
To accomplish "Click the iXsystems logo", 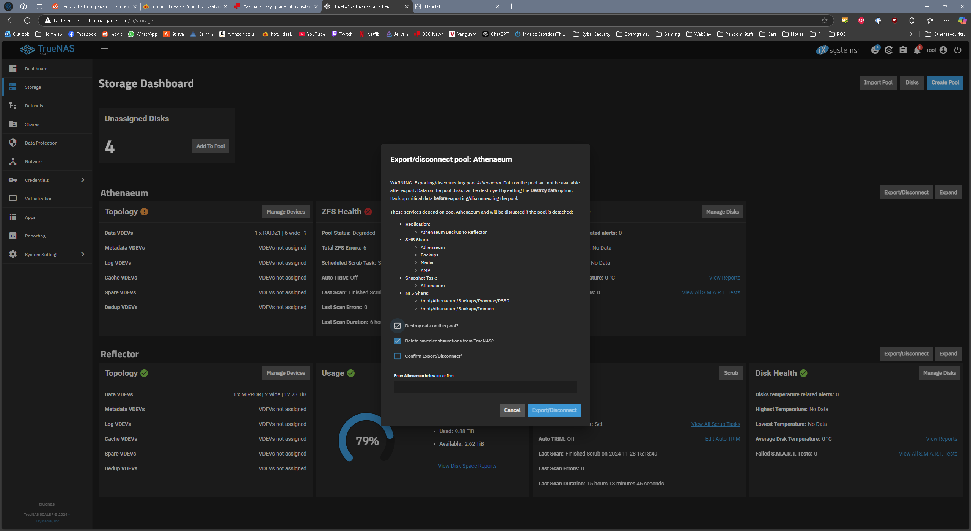I will [837, 50].
